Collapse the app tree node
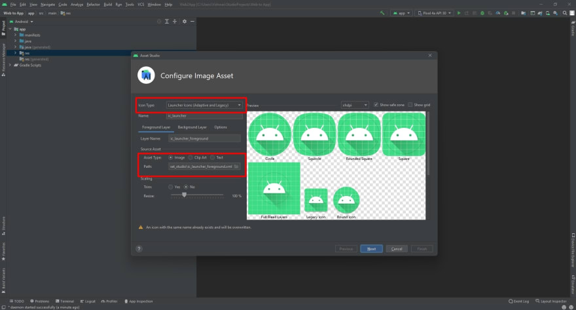Image resolution: width=576 pixels, height=310 pixels. tap(10, 29)
